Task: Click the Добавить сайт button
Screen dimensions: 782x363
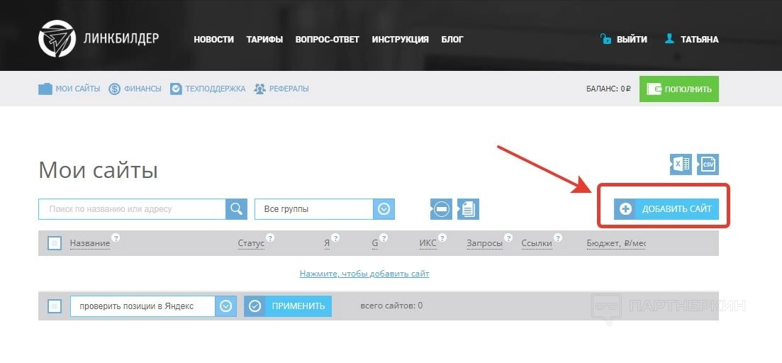Action: coord(666,209)
